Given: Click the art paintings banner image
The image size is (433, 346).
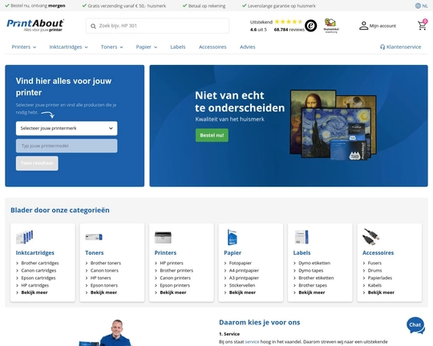Looking at the screenshot, I should (x=333, y=125).
